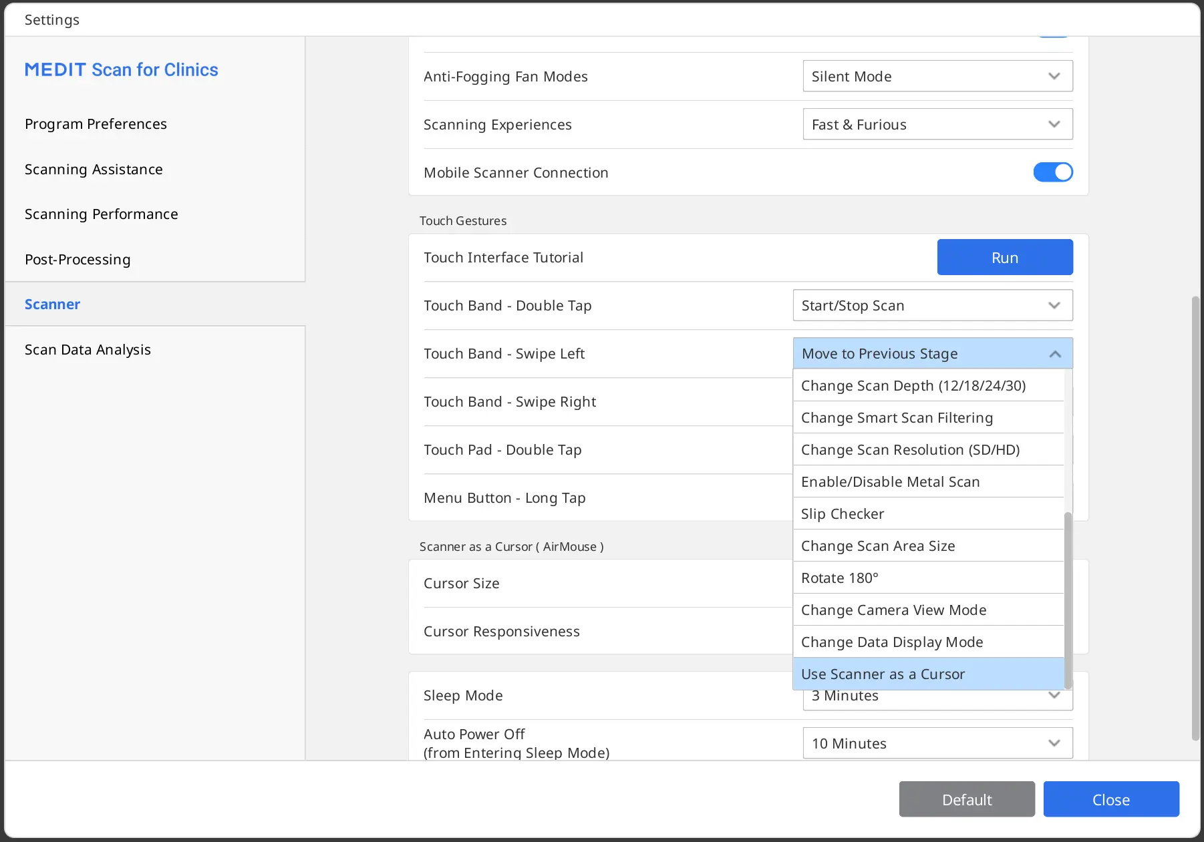Click the Scanner as a Cursor (AirMouse) heading
Image resolution: width=1204 pixels, height=842 pixels.
(x=512, y=546)
